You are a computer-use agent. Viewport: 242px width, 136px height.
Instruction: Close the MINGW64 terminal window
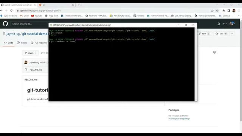click(x=193, y=25)
